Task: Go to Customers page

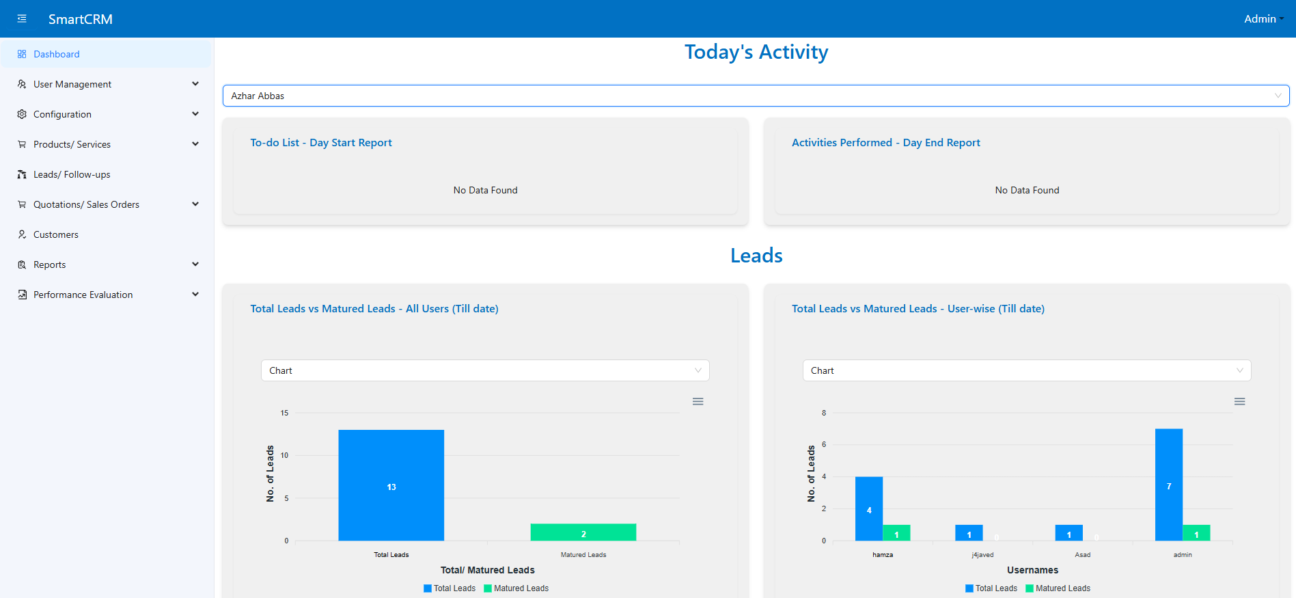Action: tap(107, 234)
